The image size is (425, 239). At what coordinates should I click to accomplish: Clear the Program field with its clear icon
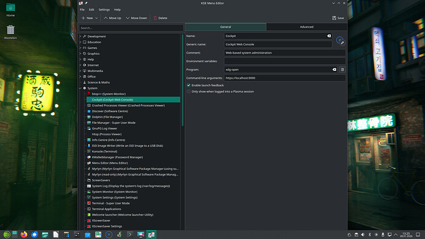[334, 70]
